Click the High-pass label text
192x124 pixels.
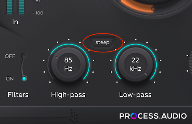[68, 95]
